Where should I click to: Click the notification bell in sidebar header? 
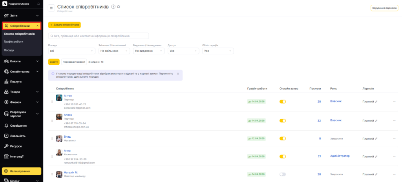(38, 4)
